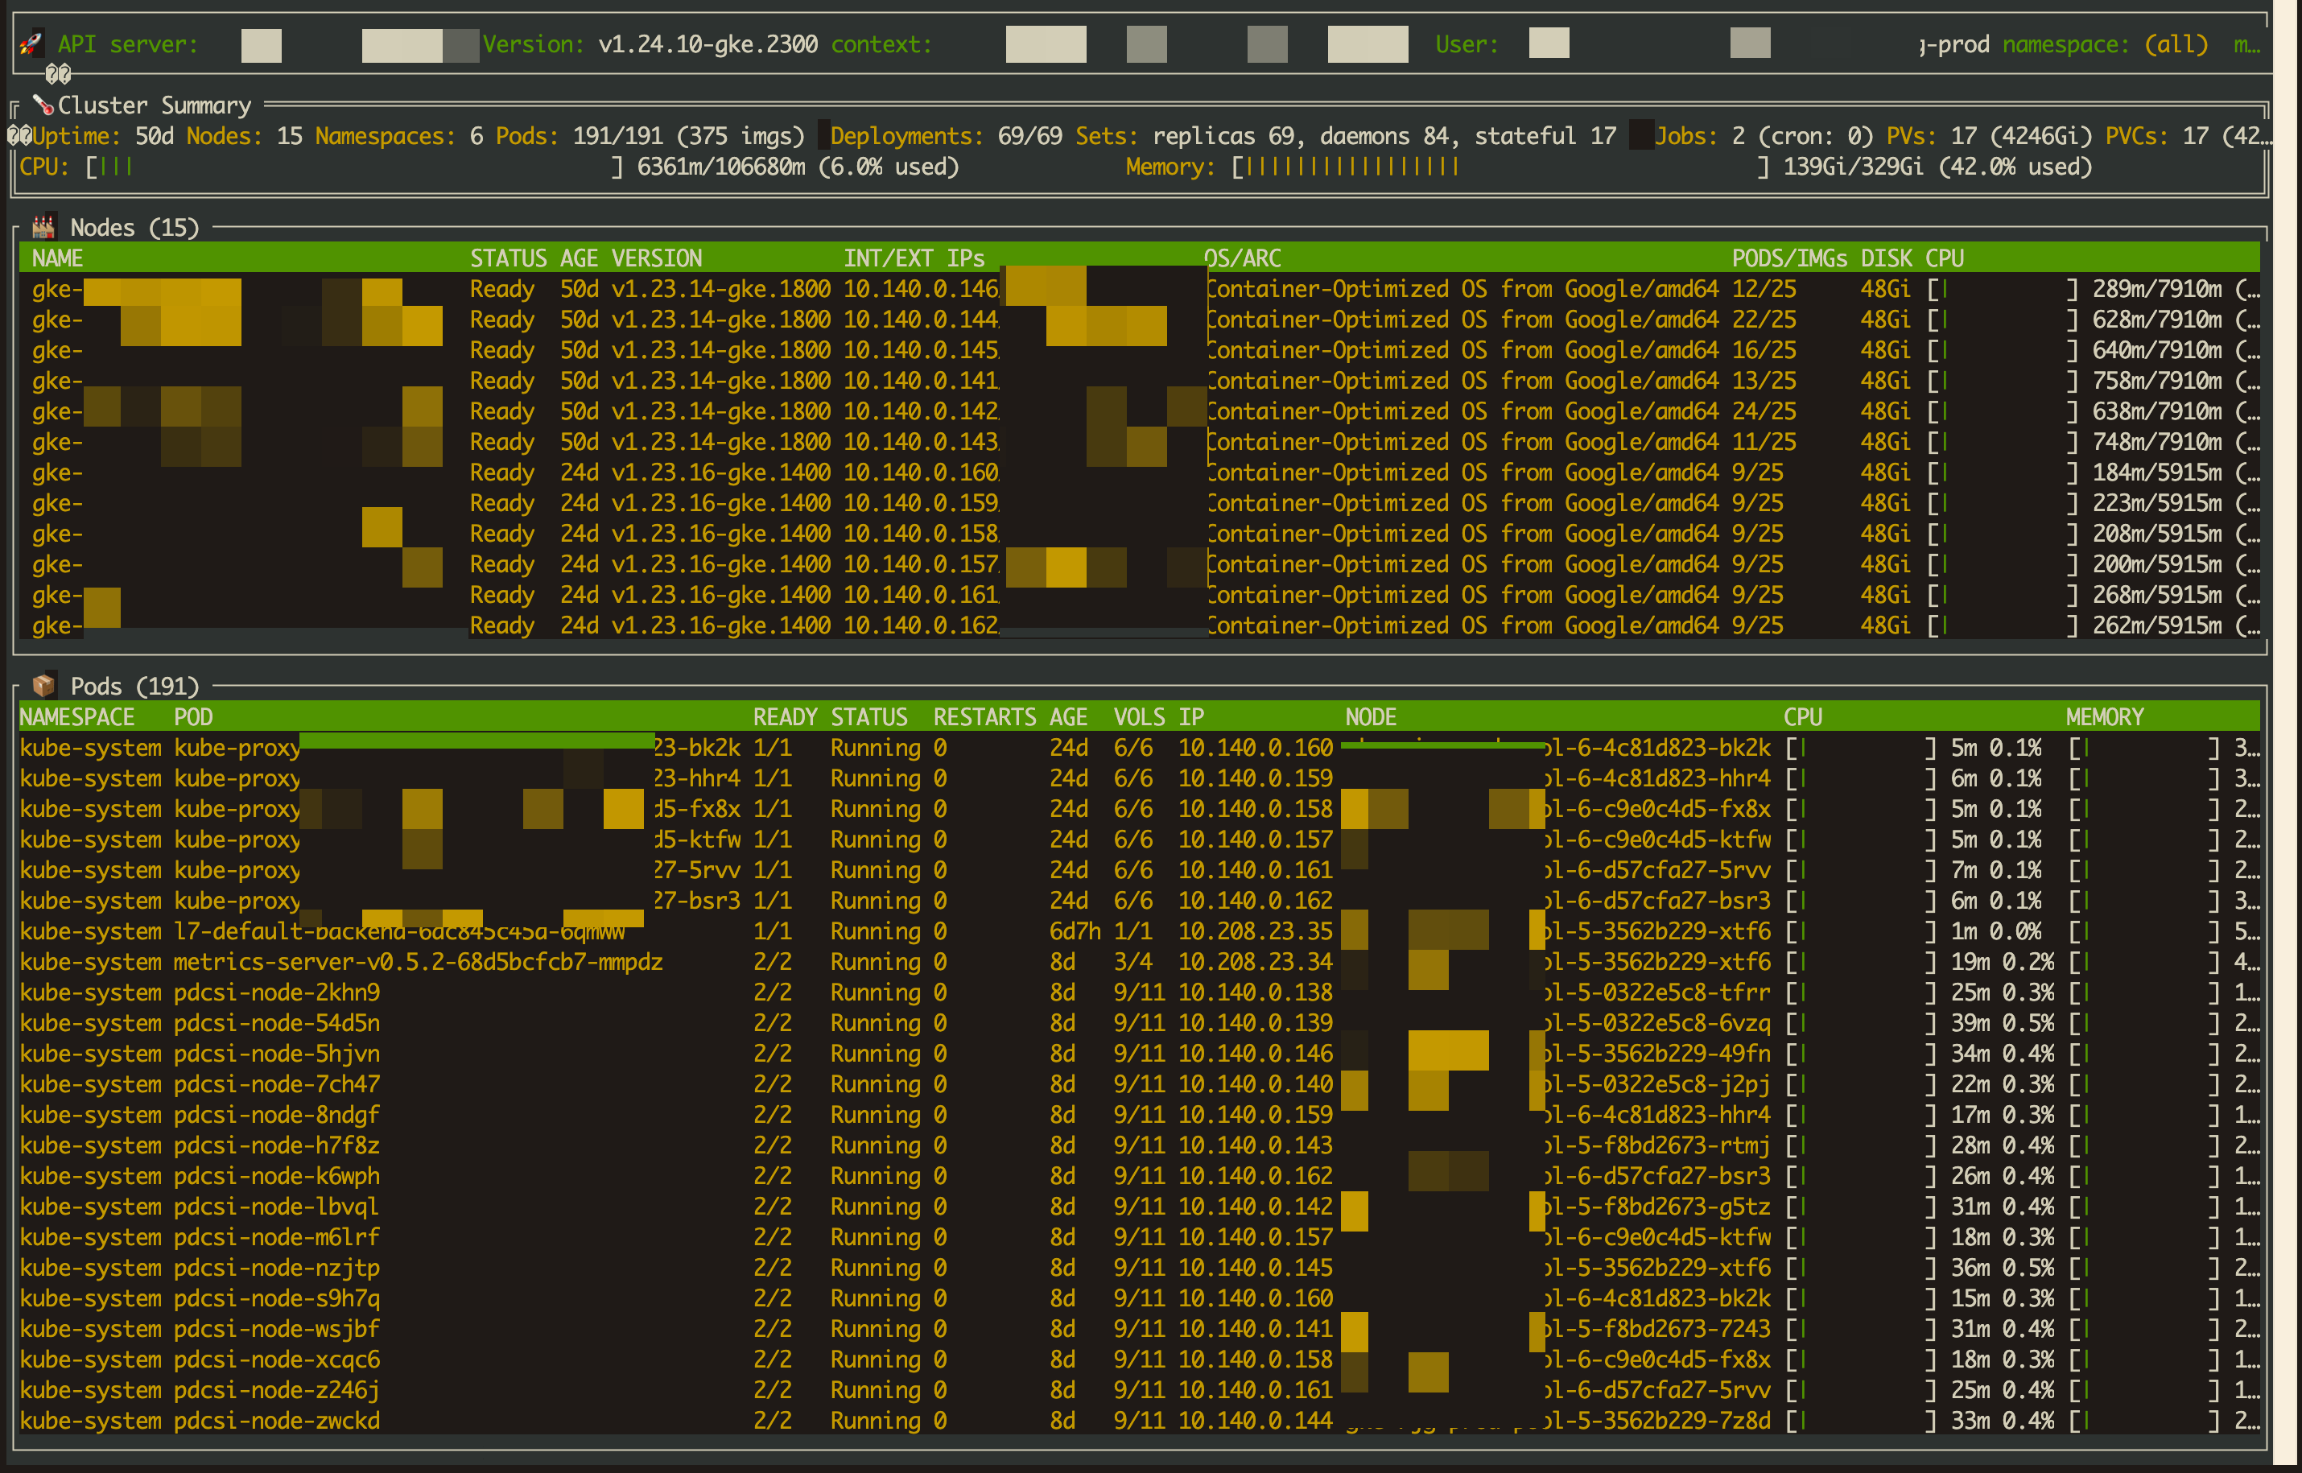The height and width of the screenshot is (1473, 2302).
Task: Click 139Gi/329Gi (42.0% used) memory text
Action: coord(1937,167)
